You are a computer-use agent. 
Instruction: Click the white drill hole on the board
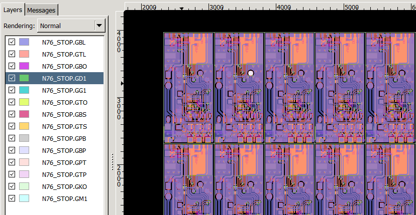250,73
